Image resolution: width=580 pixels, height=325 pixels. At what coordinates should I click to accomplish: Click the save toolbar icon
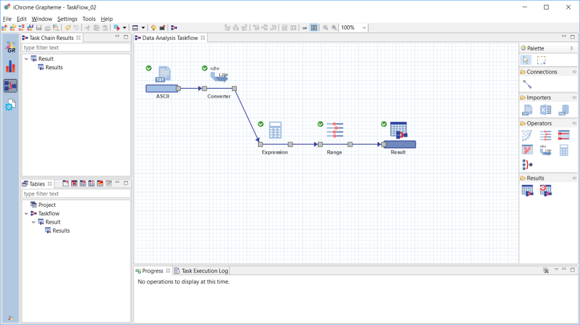pyautogui.click(x=39, y=28)
